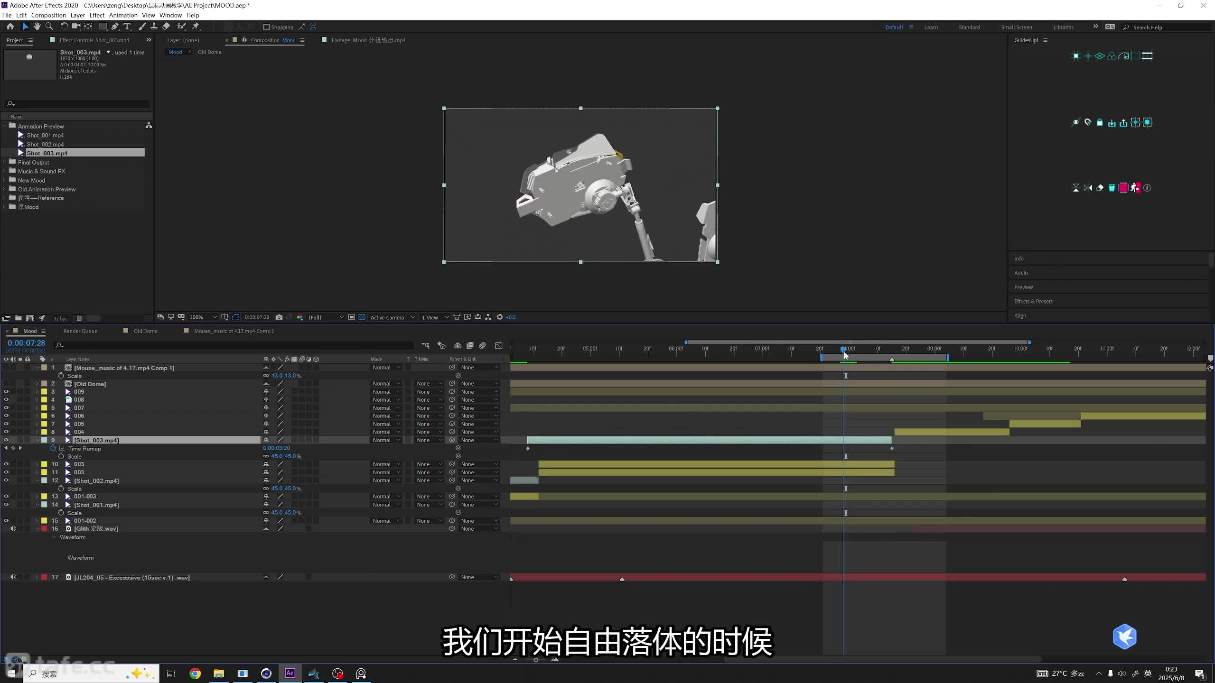Open the Composition Mini-Flowchart
This screenshot has width=1215, height=683.
[425, 345]
